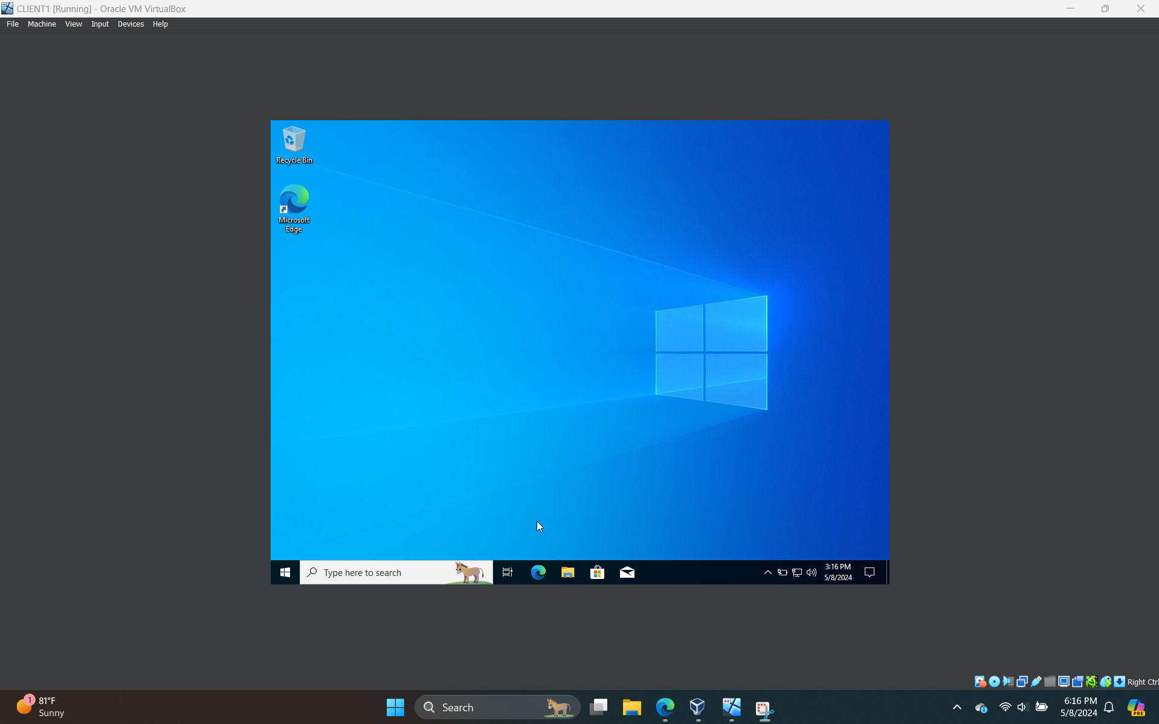Open the VirtualBox audio status icon
Image resolution: width=1159 pixels, height=724 pixels.
click(x=1008, y=682)
